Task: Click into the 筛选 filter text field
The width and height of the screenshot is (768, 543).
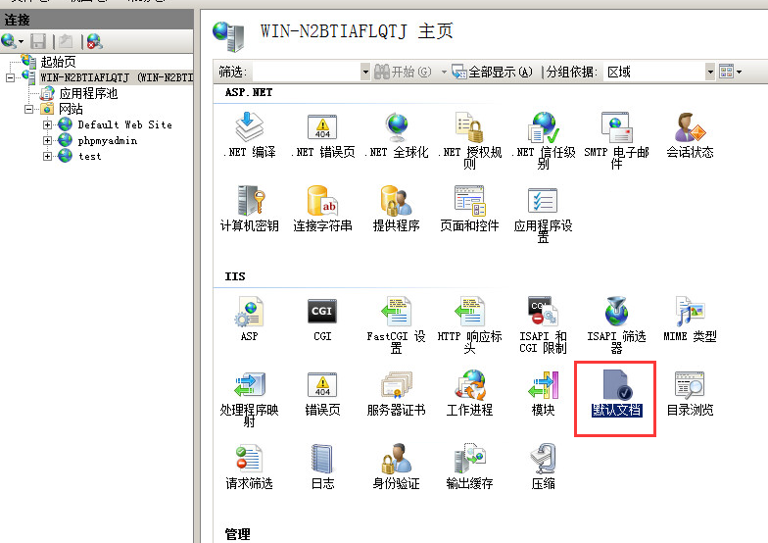Action: coord(307,72)
